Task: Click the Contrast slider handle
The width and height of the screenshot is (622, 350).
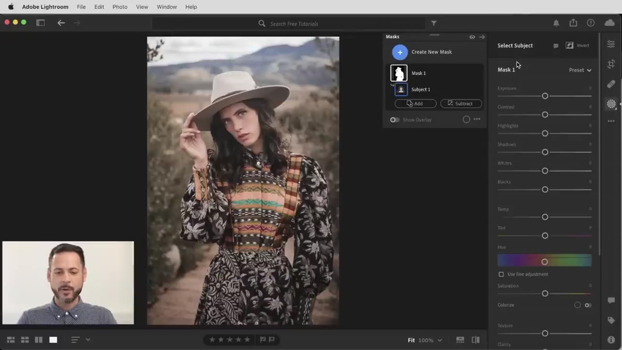Action: click(x=545, y=114)
